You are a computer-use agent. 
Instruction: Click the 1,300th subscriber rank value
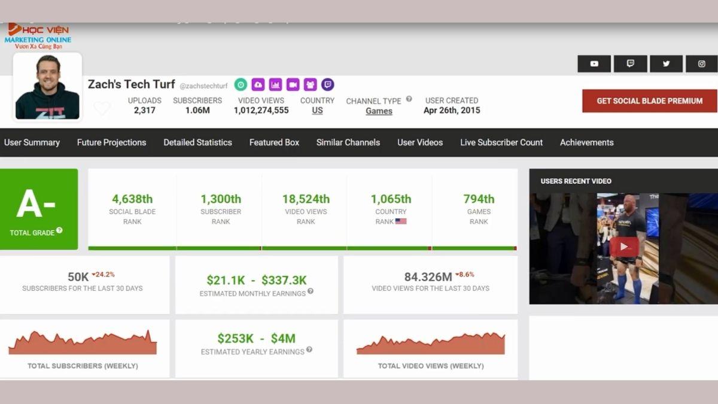(221, 199)
